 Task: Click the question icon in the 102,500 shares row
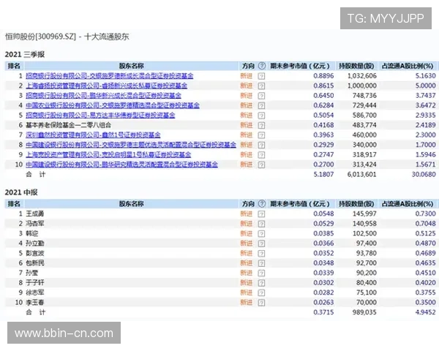261,234
